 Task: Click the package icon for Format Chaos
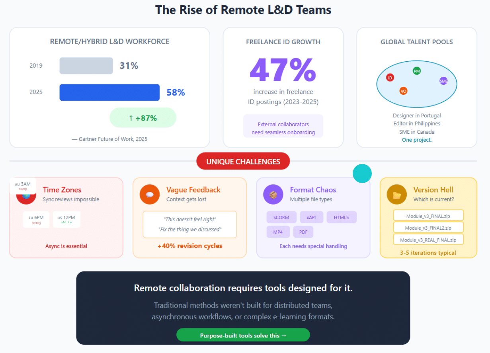pyautogui.click(x=273, y=195)
